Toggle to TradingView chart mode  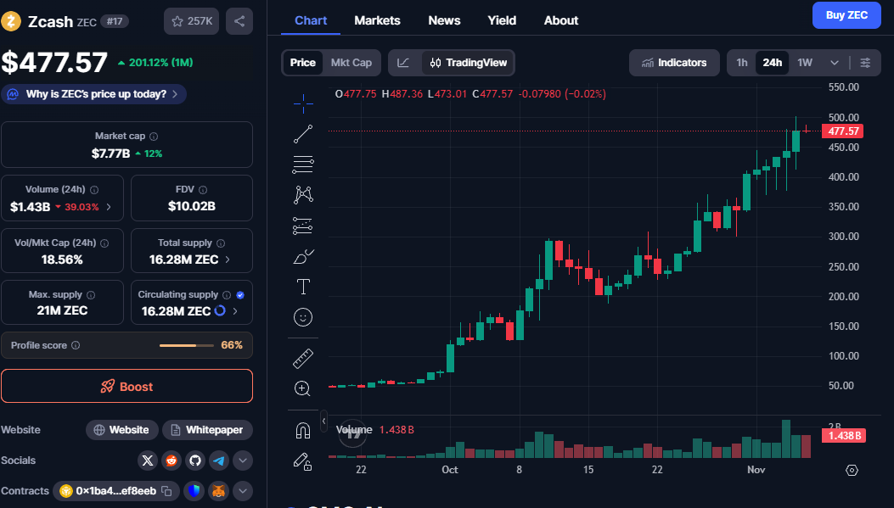tap(468, 63)
